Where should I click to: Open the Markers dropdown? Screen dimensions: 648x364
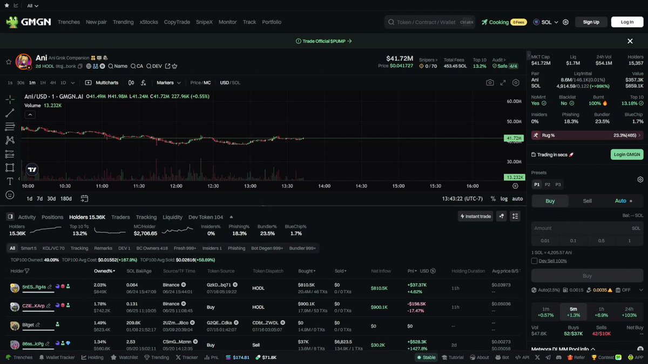(x=168, y=83)
